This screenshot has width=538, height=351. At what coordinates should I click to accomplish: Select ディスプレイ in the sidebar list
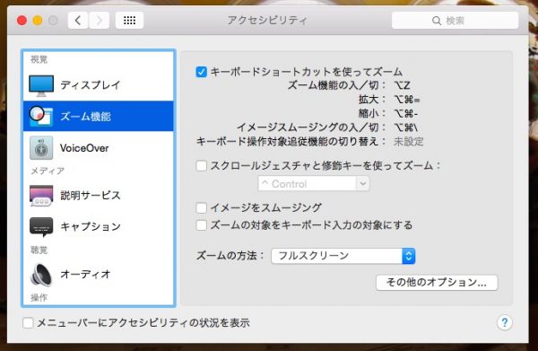[x=99, y=85]
